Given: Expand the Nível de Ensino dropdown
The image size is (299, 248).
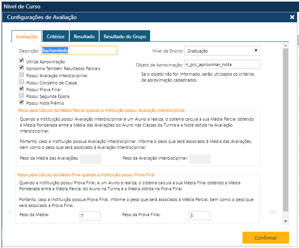Looking at the screenshot, I should pyautogui.click(x=222, y=51).
